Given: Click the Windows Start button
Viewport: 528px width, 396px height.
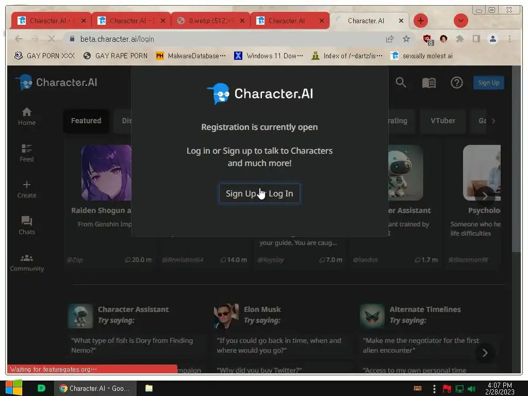Looking at the screenshot, I should click(x=14, y=388).
